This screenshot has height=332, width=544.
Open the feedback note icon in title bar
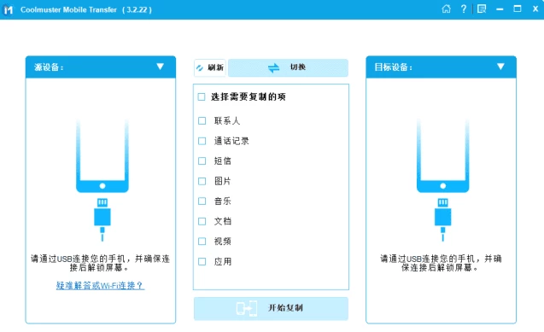pos(482,9)
